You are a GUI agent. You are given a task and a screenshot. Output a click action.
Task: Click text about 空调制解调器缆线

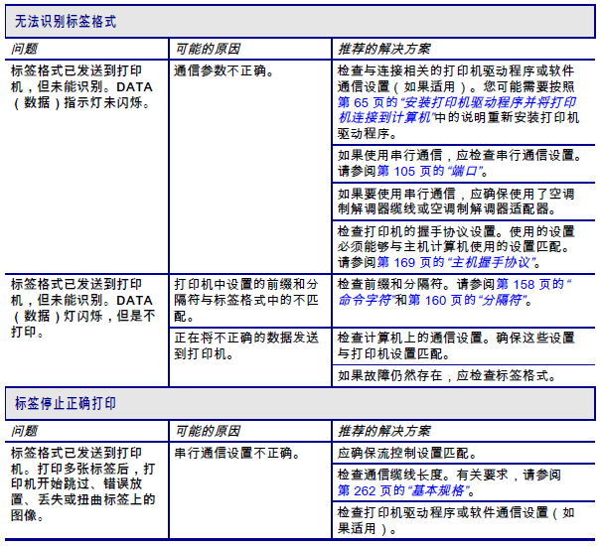click(456, 202)
